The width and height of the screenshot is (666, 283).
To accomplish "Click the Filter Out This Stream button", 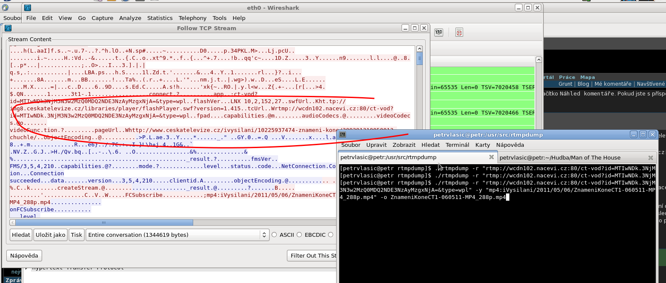I will coord(312,255).
